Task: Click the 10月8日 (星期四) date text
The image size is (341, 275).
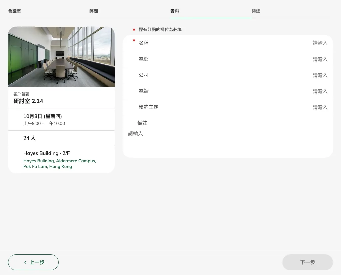Action: coord(43,116)
